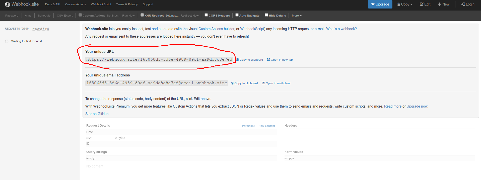Expand the More dropdown menu
Viewport: 481px width, 180px height.
297,16
